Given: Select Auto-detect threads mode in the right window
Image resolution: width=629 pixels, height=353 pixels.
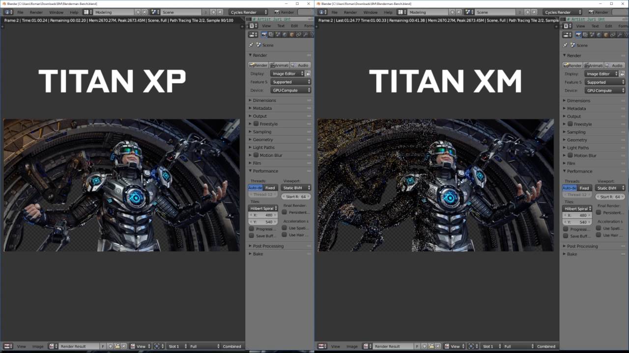Looking at the screenshot, I should 570,188.
